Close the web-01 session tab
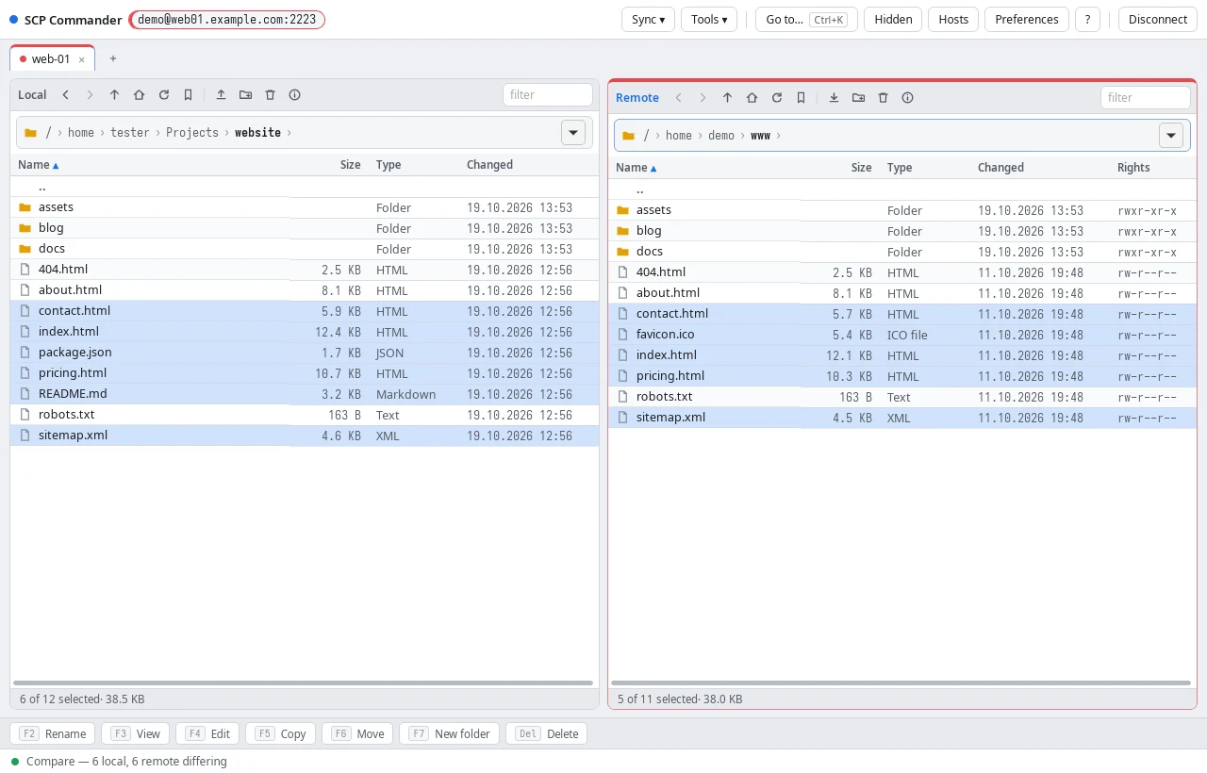Image resolution: width=1207 pixels, height=773 pixels. coord(82,59)
